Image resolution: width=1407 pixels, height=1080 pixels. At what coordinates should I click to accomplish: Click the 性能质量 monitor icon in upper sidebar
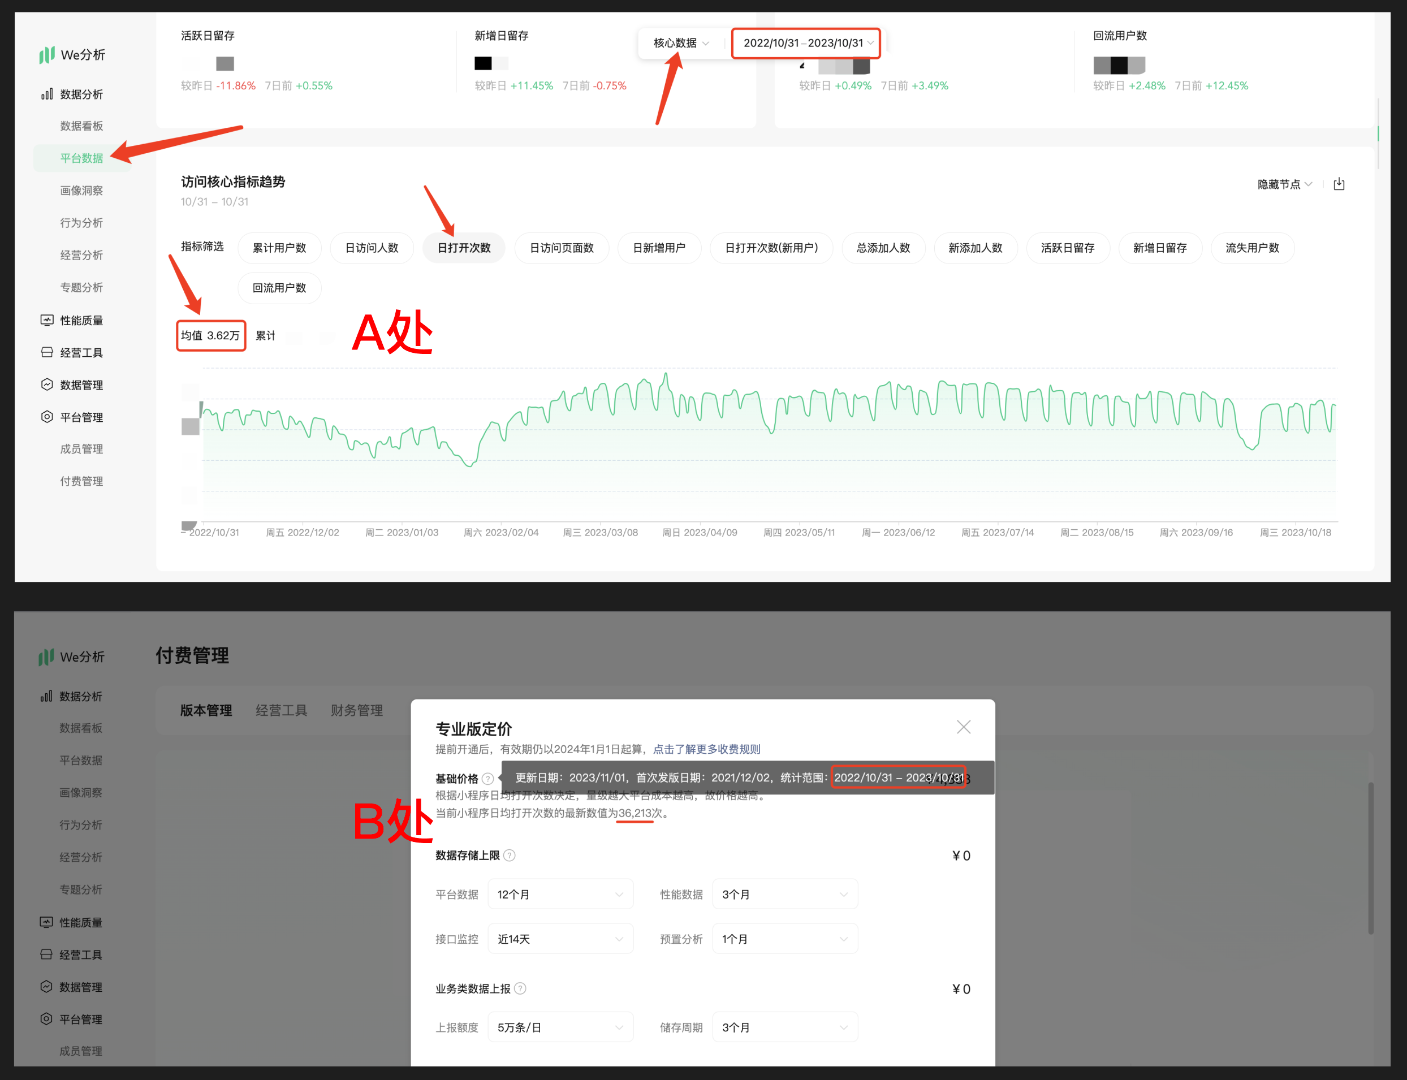(x=47, y=320)
